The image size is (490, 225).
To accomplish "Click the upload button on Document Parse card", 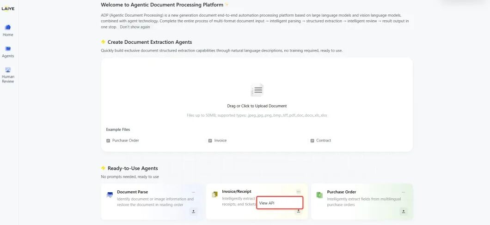I will coord(193,212).
